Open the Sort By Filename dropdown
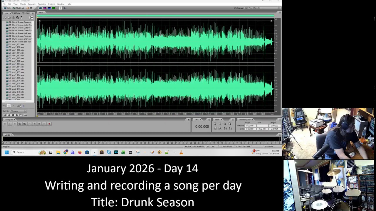 [x=18, y=111]
